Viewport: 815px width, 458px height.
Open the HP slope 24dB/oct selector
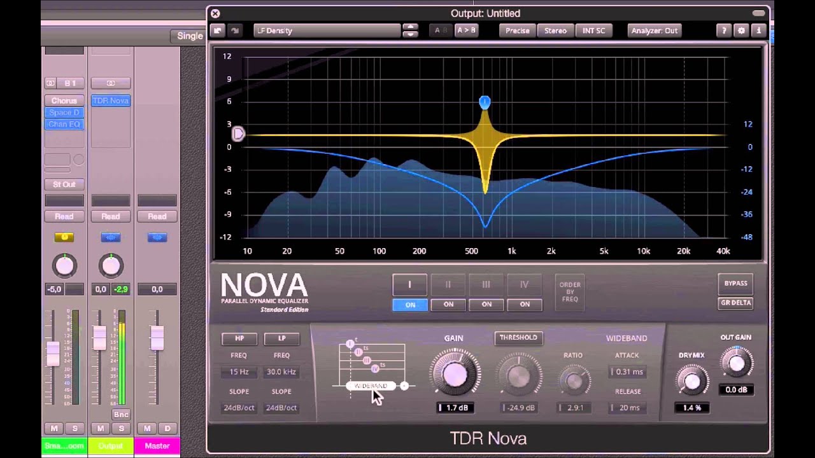click(x=239, y=408)
